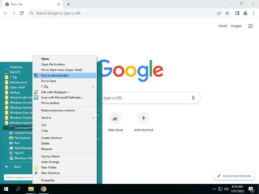This screenshot has height=194, width=259.
Task: Choose Delete in the context menu
Action: click(64, 143)
